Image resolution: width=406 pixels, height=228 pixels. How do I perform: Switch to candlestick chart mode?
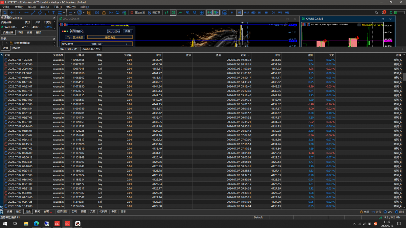(173, 12)
